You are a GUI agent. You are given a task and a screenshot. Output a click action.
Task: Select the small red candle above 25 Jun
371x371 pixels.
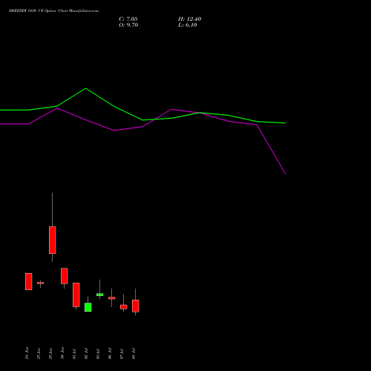(41, 283)
